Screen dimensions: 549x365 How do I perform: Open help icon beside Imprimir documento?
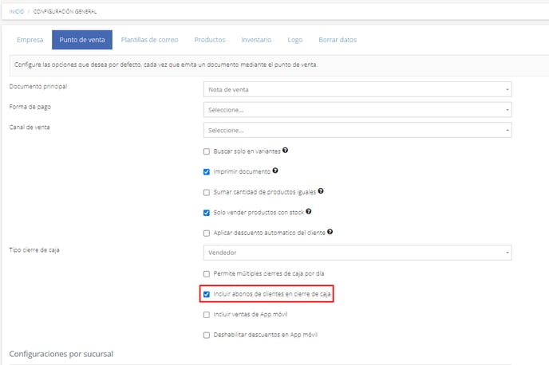[x=275, y=171]
